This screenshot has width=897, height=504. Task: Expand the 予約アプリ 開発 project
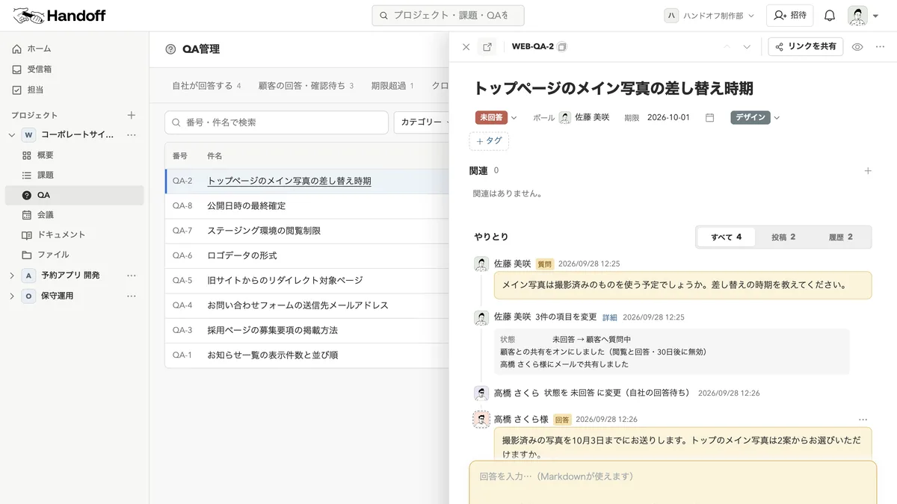point(11,276)
